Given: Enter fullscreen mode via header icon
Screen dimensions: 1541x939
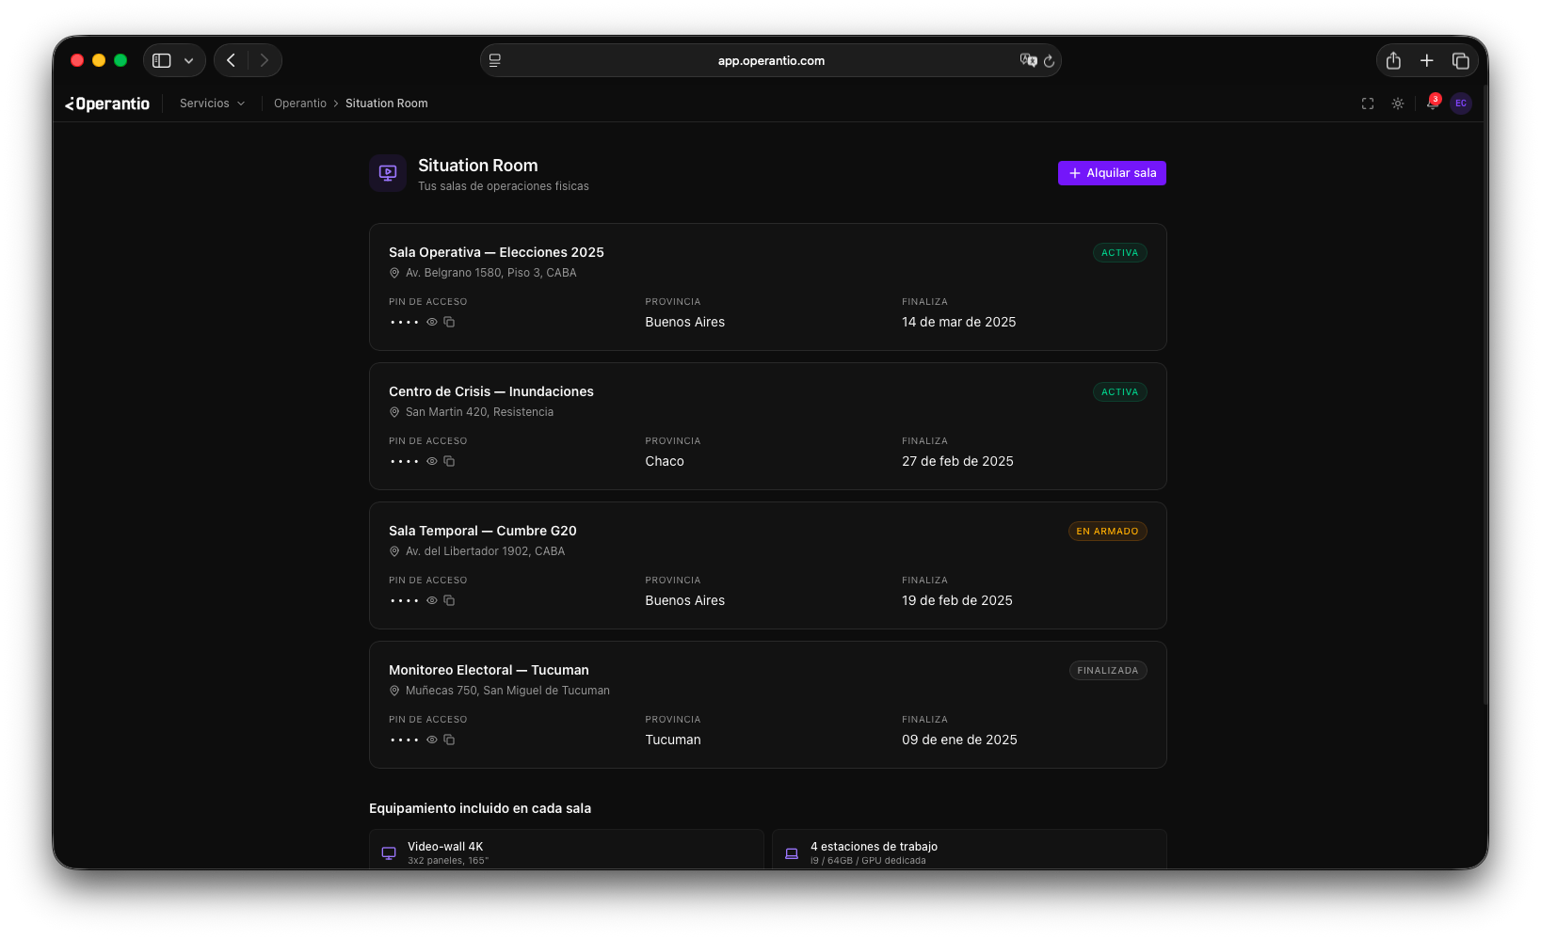Looking at the screenshot, I should point(1367,103).
